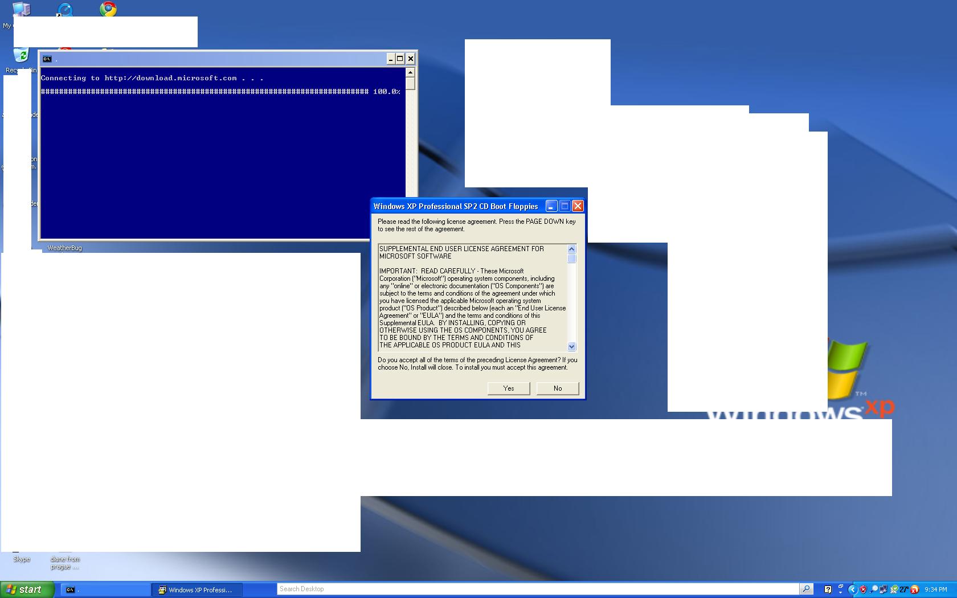
Task: Minimize the CD Boot Floppies dialog
Action: (x=551, y=206)
